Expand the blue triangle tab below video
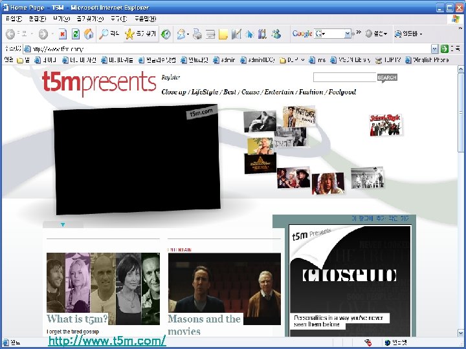466x349 pixels. pos(63,225)
